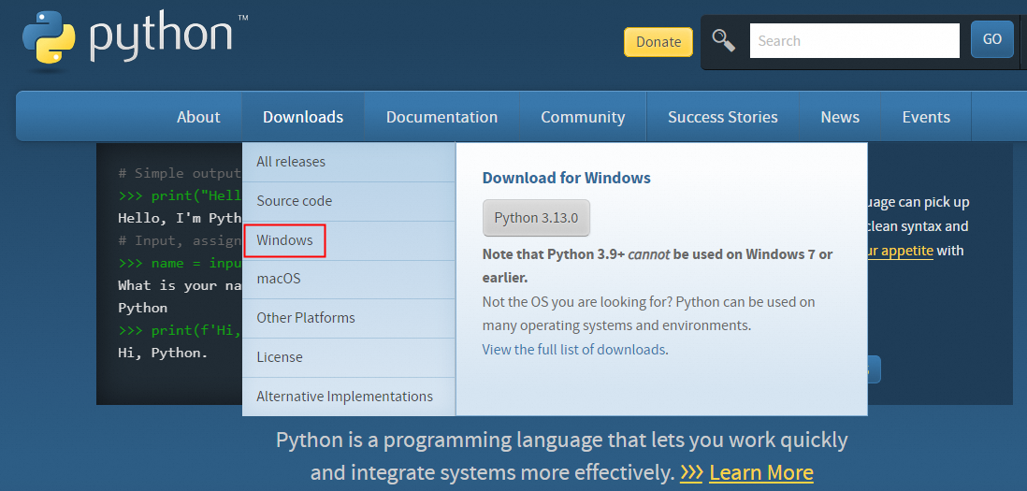Choose macOS from the Downloads list

click(x=279, y=279)
